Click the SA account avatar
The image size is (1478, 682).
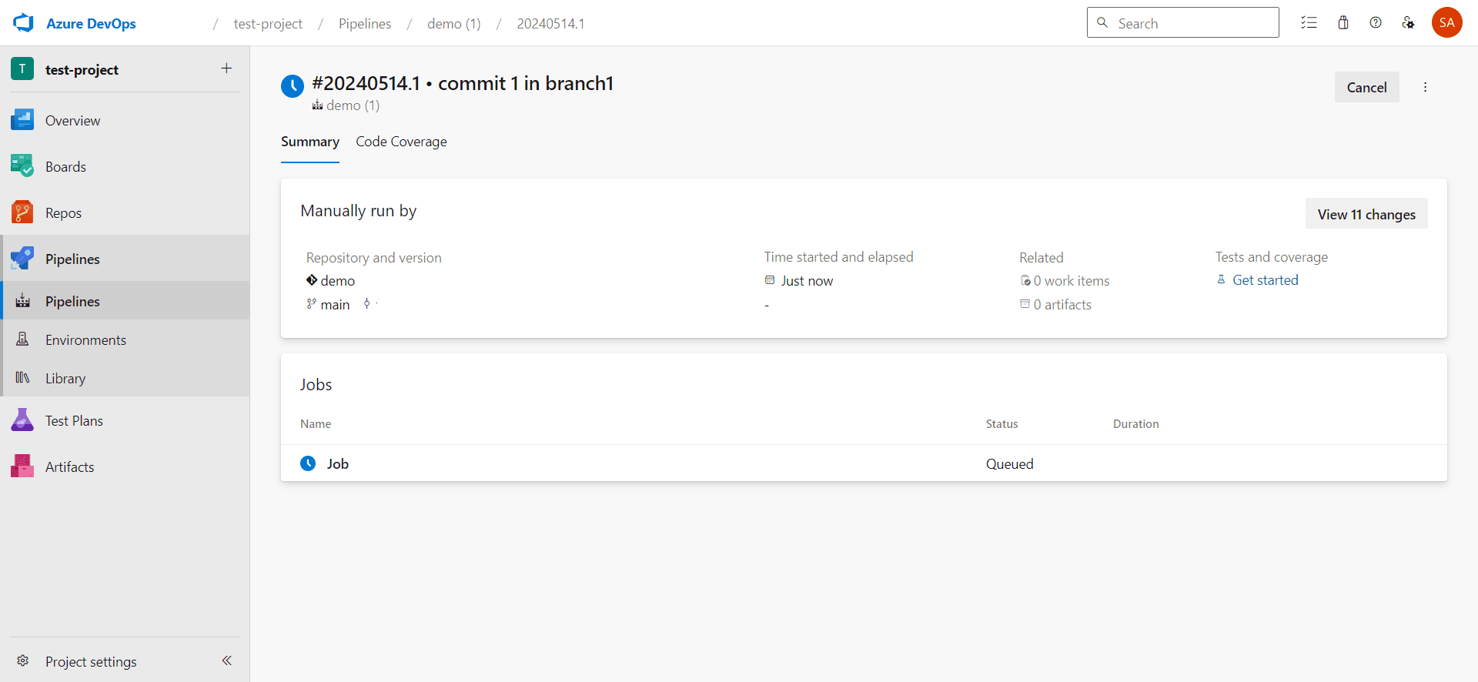pos(1446,23)
